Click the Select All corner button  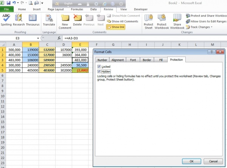tap(3, 45)
